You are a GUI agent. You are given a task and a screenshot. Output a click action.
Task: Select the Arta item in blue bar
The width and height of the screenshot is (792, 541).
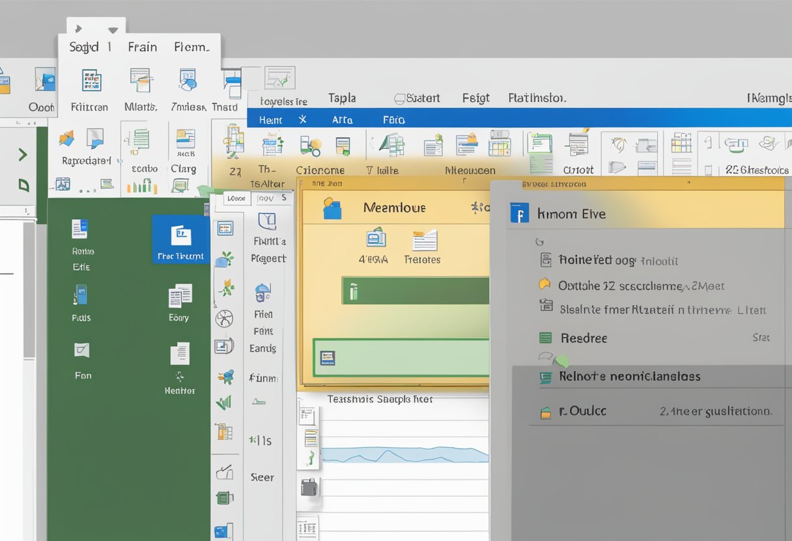tap(342, 120)
